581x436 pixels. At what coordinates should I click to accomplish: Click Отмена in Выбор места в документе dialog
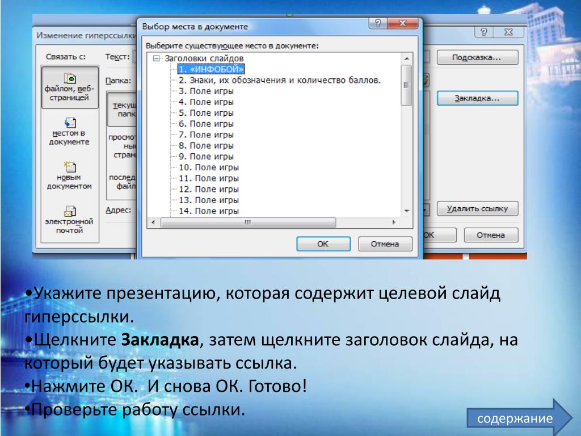(x=385, y=244)
